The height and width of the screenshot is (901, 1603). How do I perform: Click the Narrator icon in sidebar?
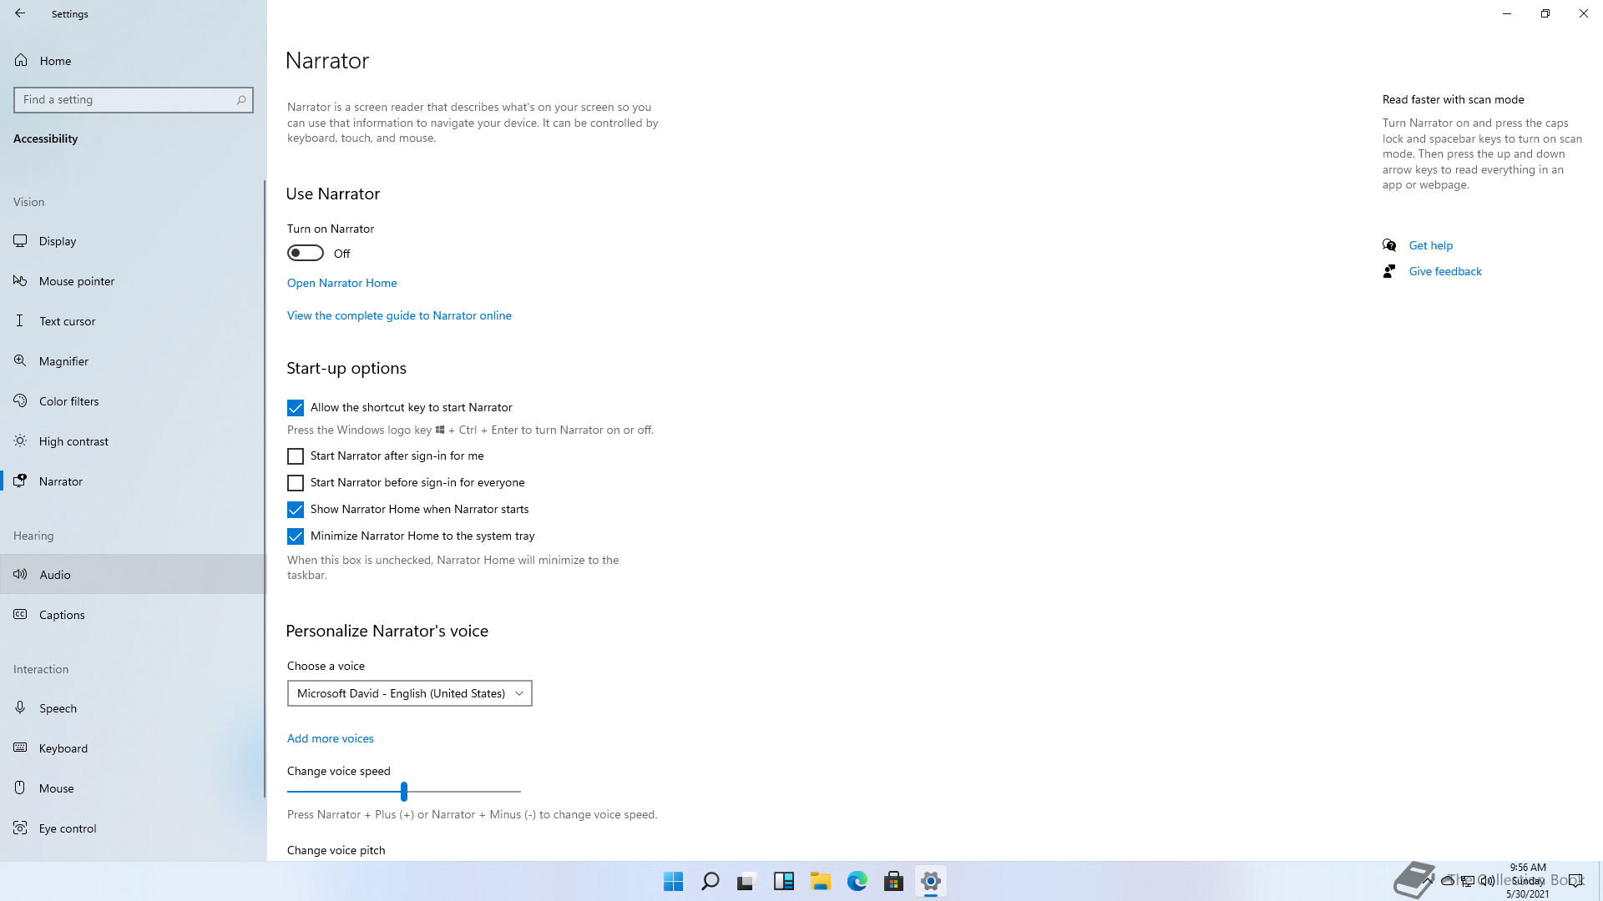pos(20,481)
